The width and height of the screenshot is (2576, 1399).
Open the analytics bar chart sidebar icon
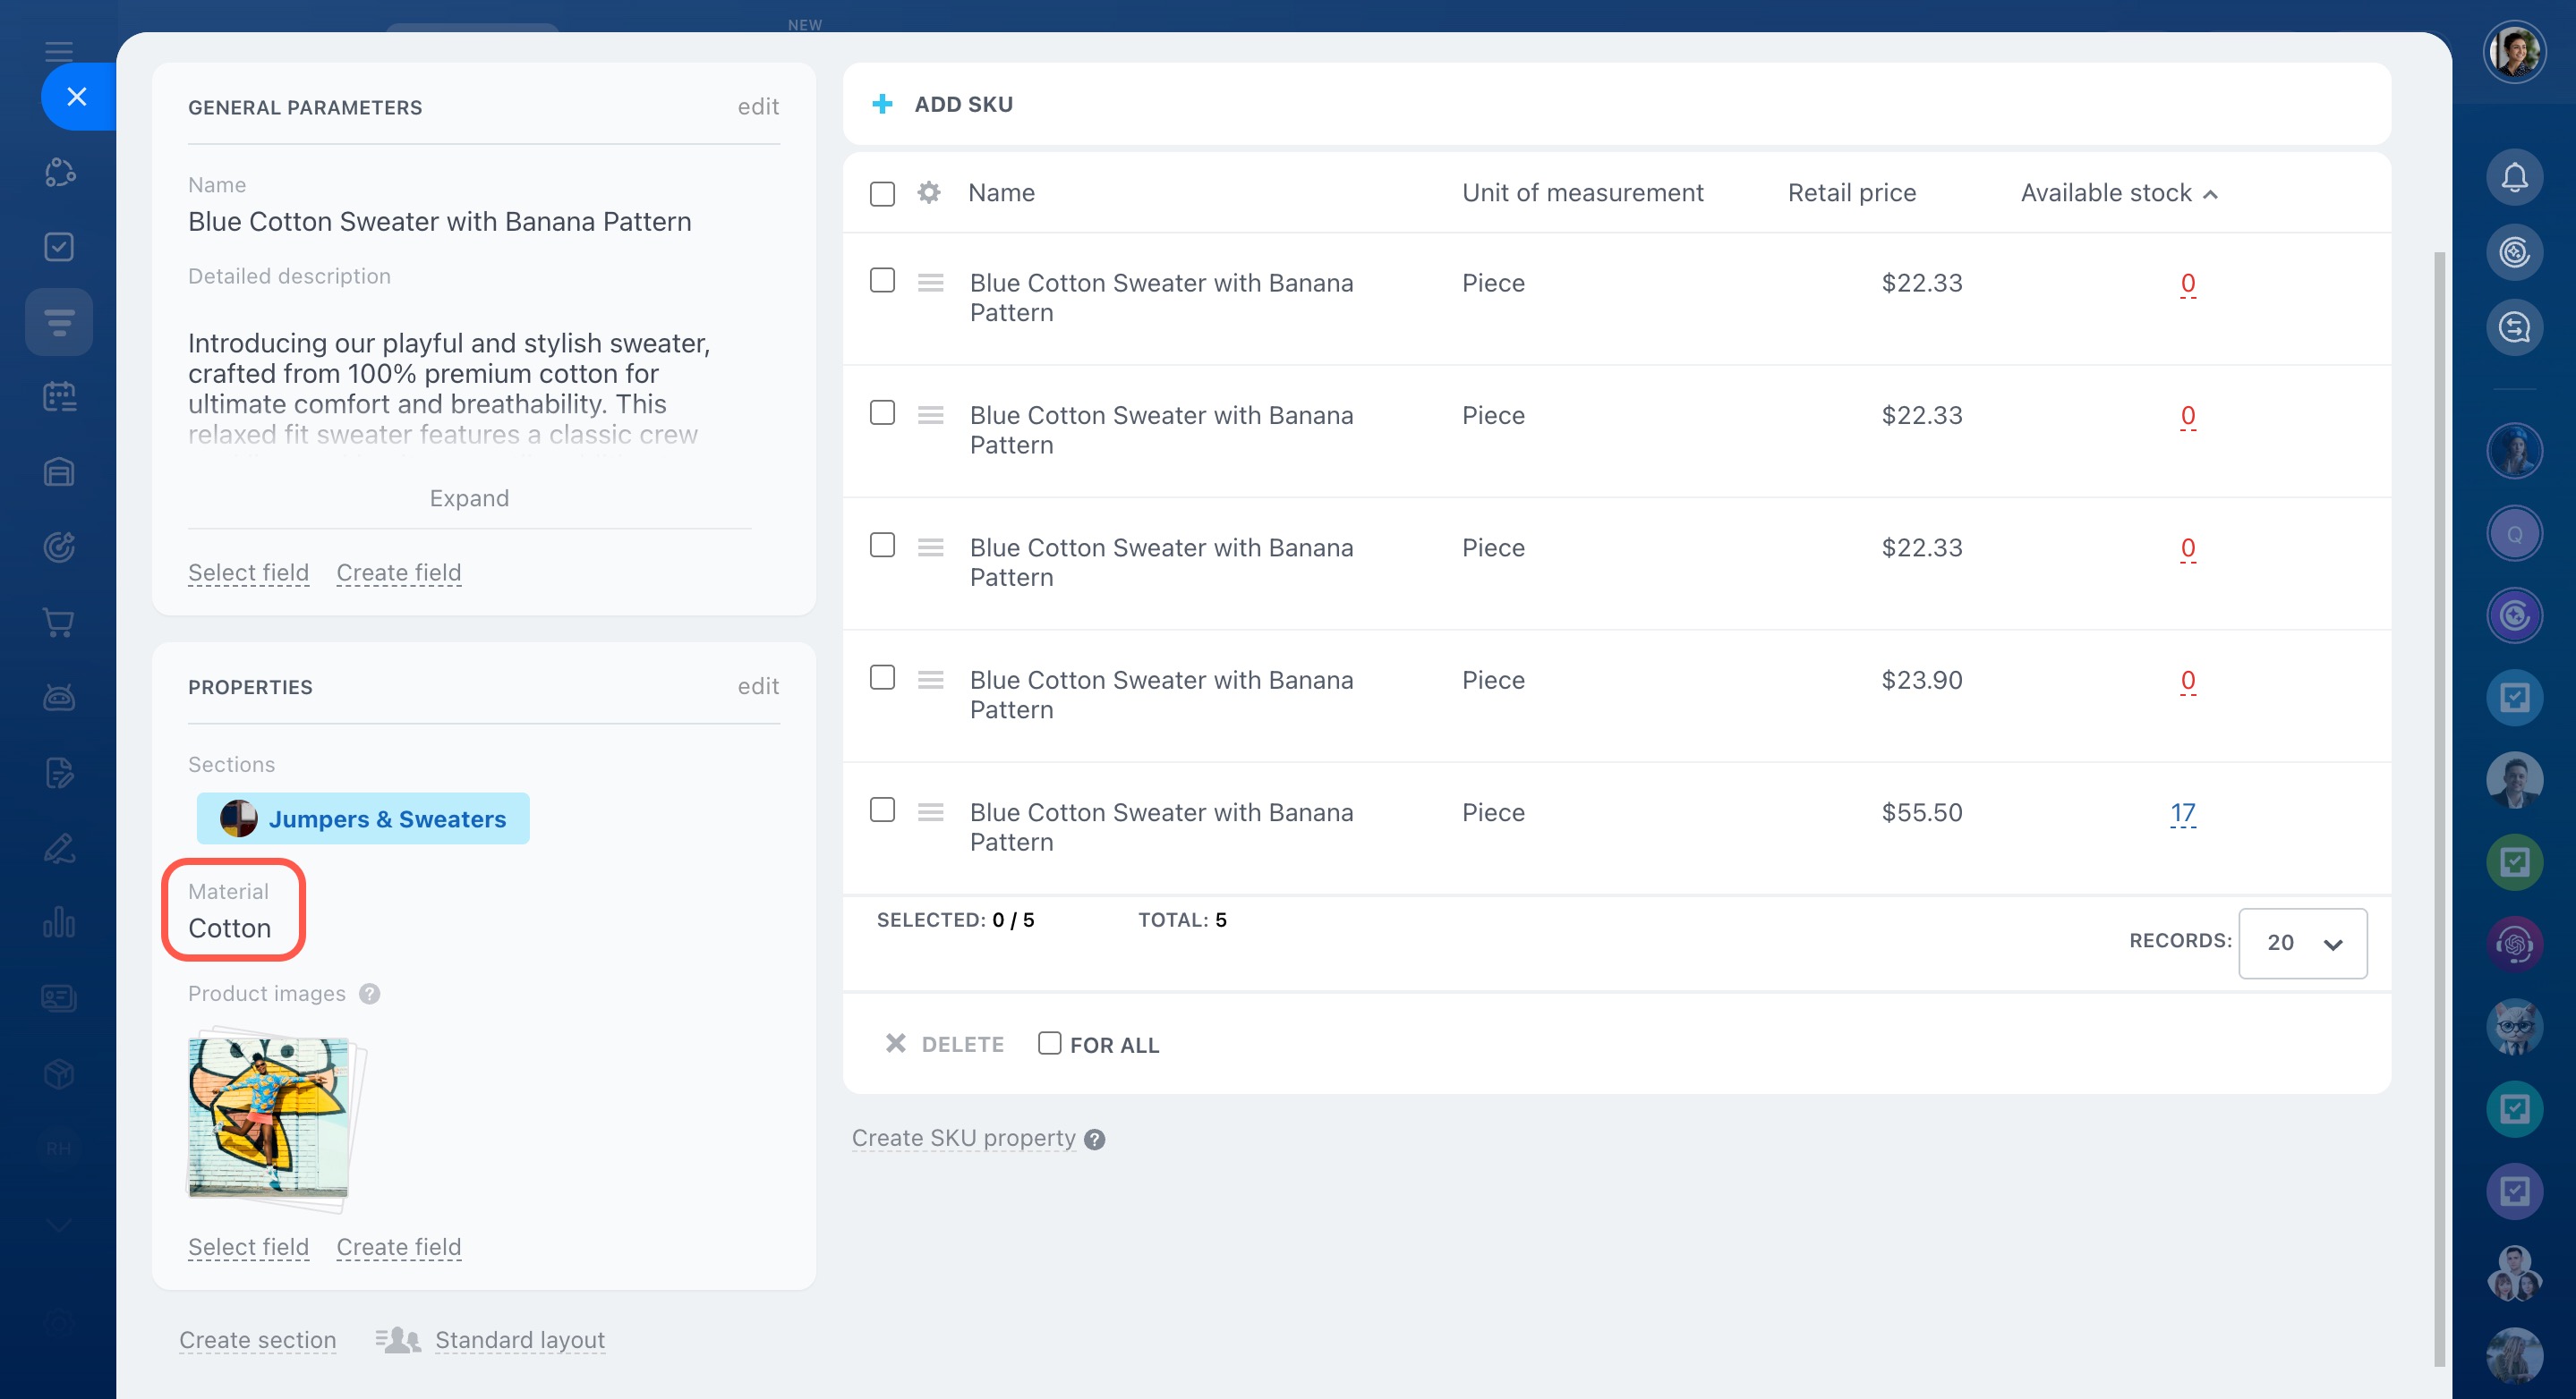[59, 921]
